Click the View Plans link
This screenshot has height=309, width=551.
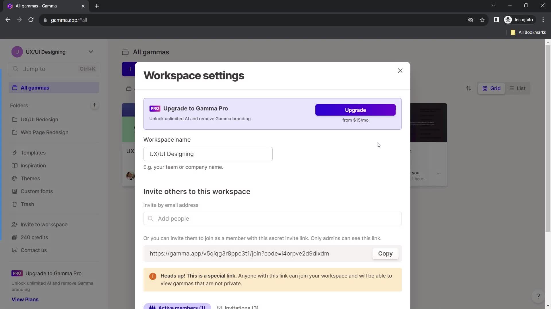tap(25, 300)
